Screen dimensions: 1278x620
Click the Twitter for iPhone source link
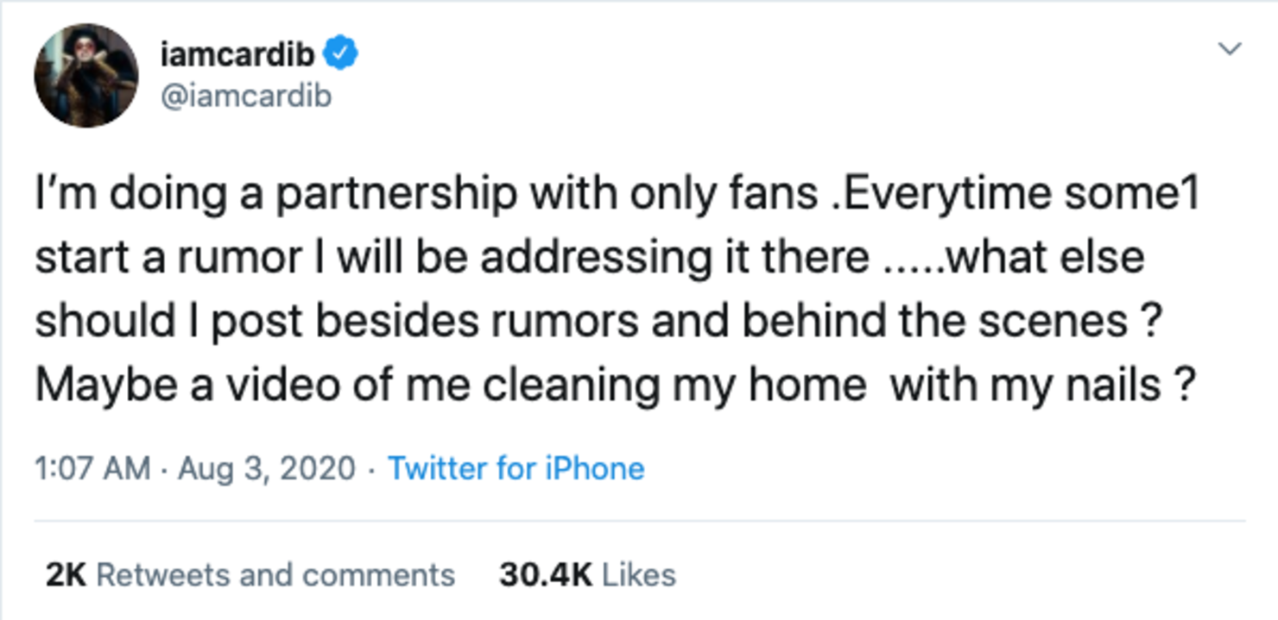point(516,468)
